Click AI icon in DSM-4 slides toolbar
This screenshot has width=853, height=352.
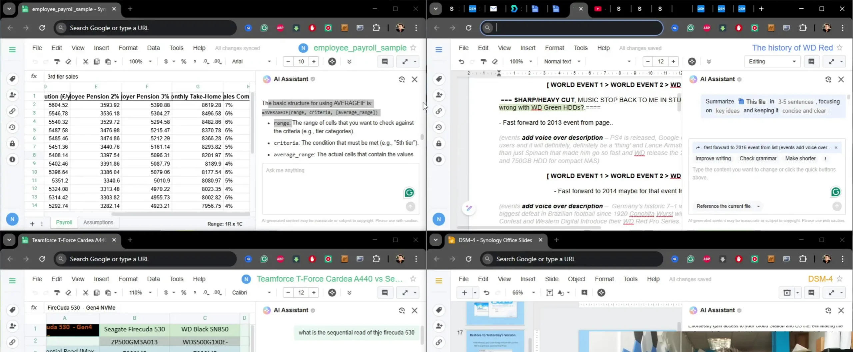pos(601,292)
